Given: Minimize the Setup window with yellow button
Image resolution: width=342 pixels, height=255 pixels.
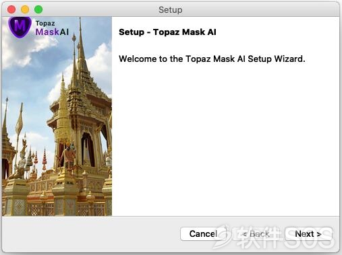Looking at the screenshot, I should 25,9.
